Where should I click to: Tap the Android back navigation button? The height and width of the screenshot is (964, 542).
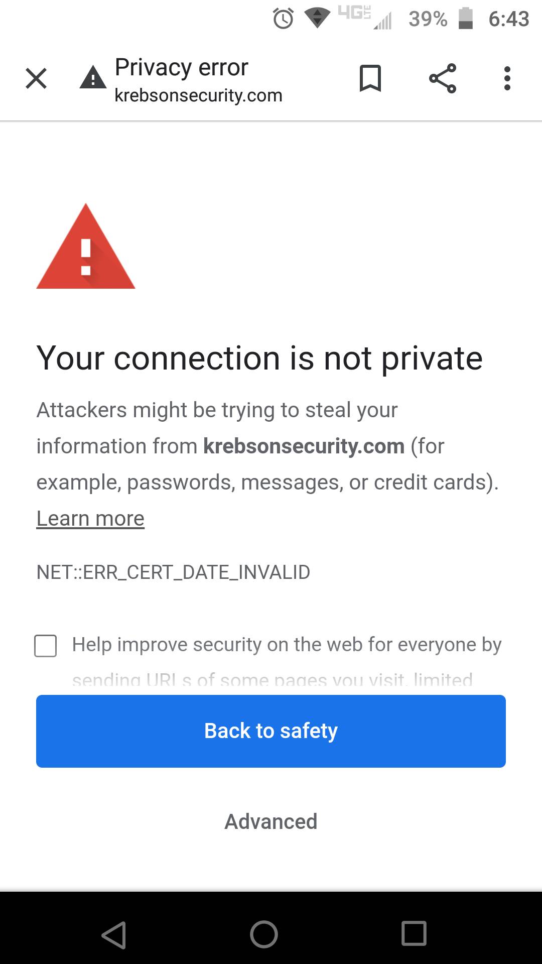point(114,934)
